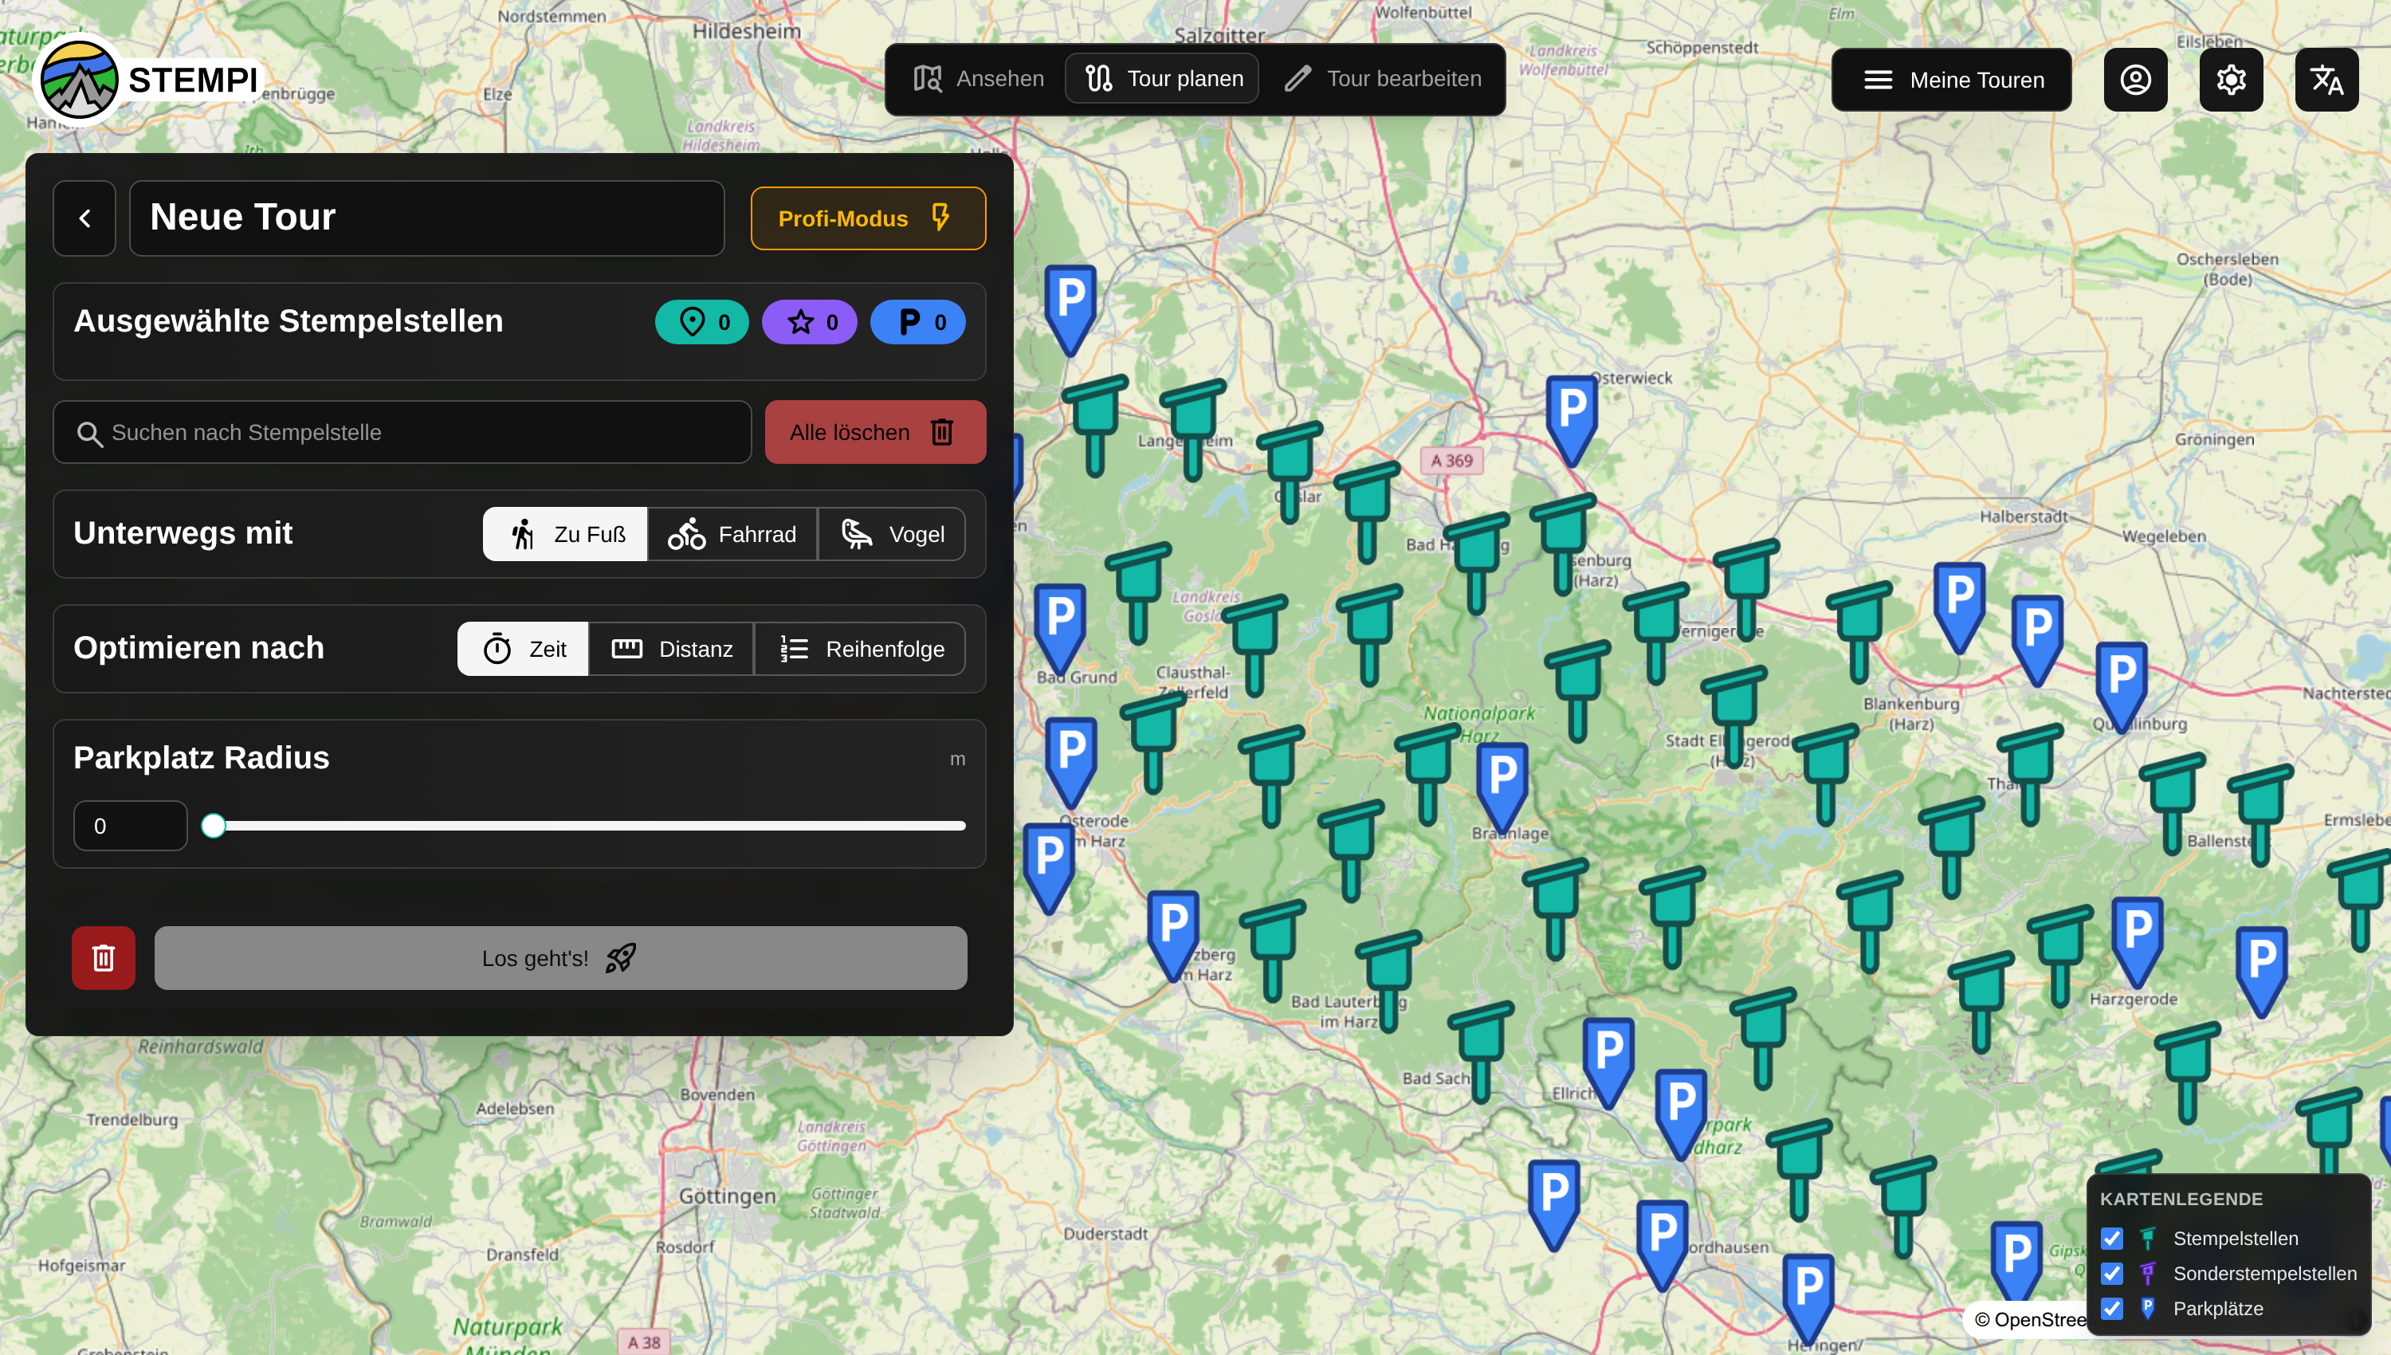Optimize by Reihenfolge

[861, 649]
